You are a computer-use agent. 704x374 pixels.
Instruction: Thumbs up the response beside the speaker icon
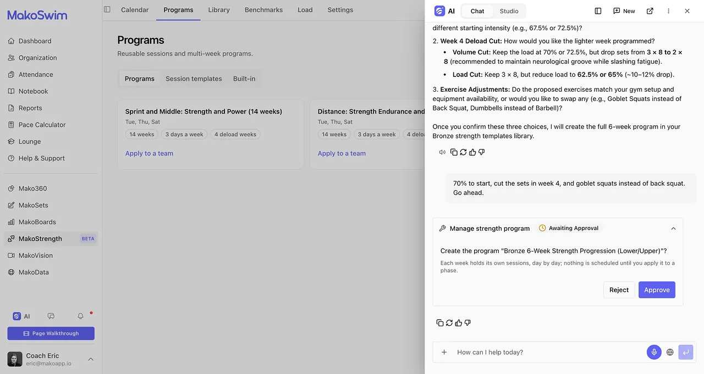pyautogui.click(x=472, y=152)
